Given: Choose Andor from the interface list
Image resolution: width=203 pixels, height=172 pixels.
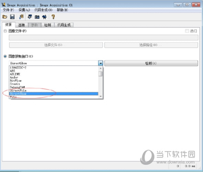Looking at the screenshot, I should click(x=54, y=77).
